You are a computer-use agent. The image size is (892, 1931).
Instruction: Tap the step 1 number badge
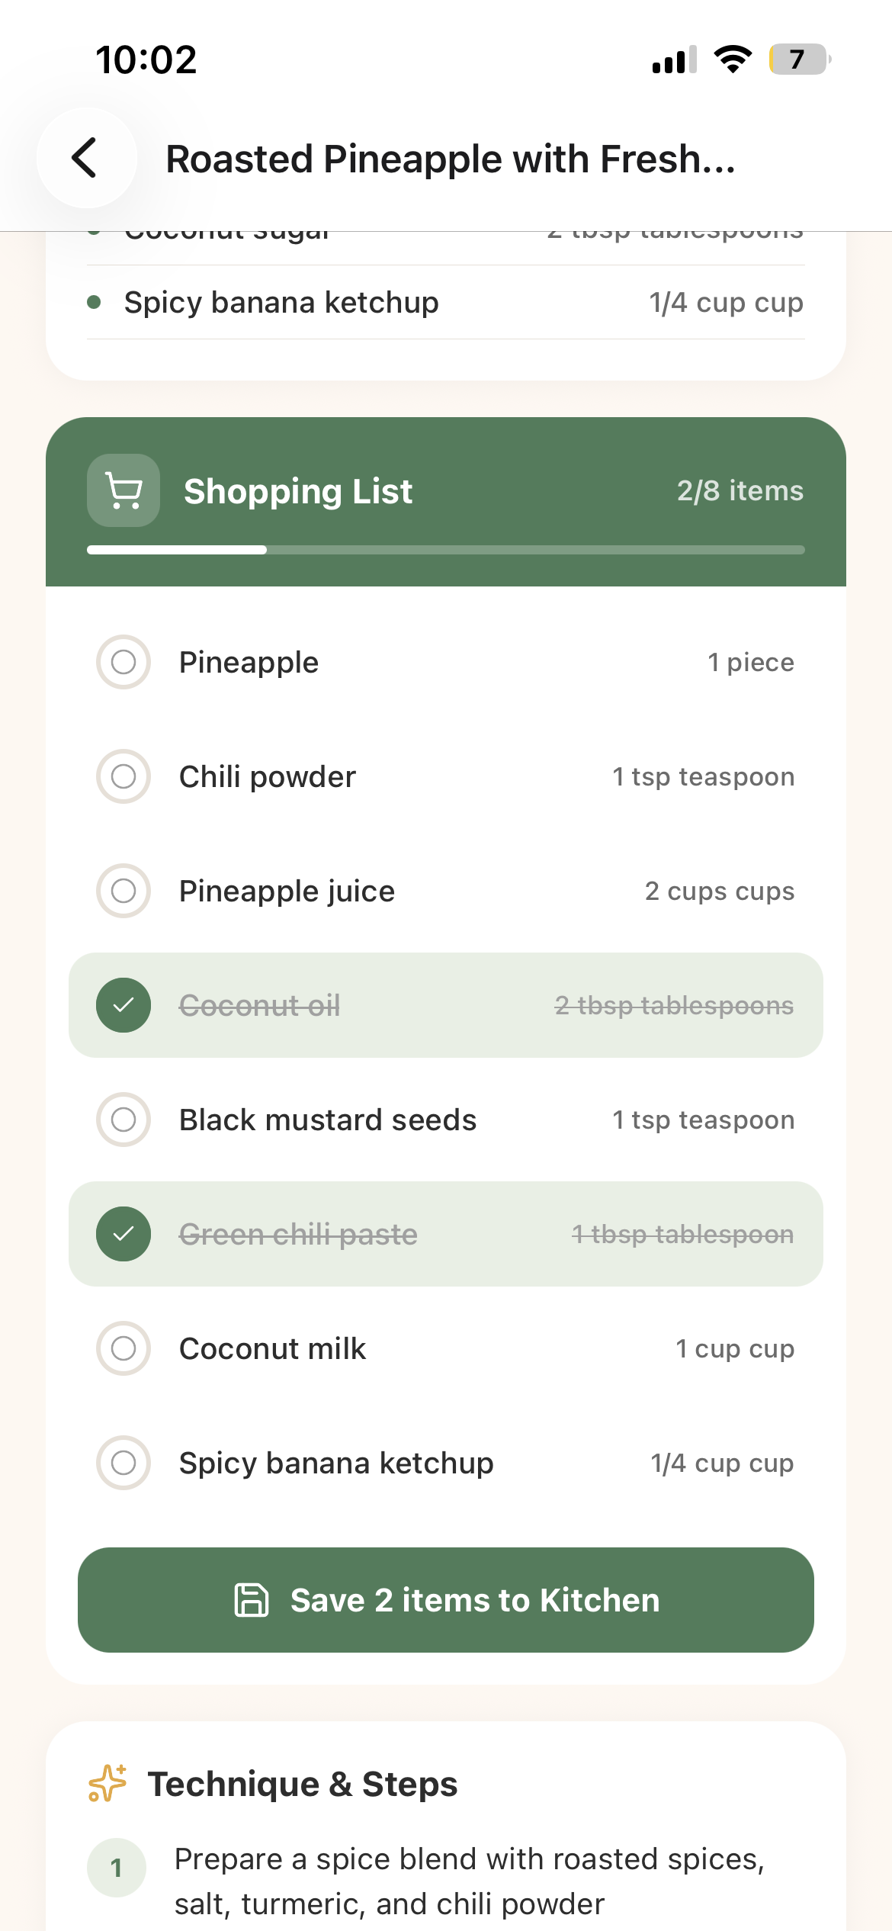tap(117, 1868)
